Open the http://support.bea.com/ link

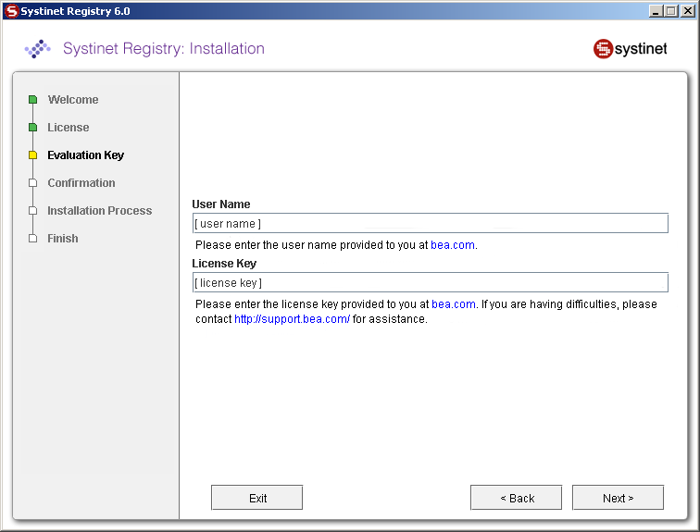tap(292, 319)
